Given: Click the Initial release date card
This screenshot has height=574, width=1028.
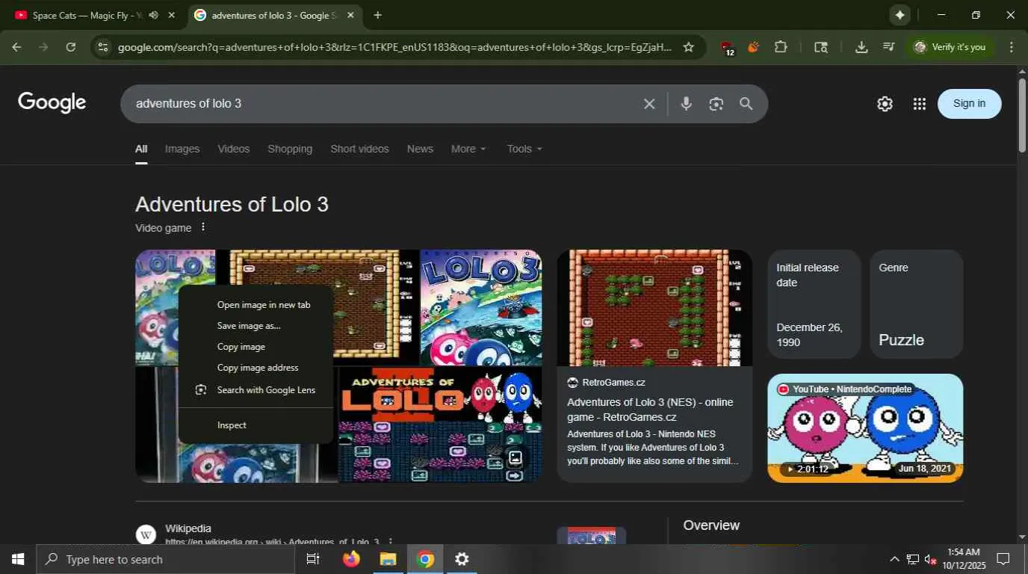Looking at the screenshot, I should point(814,304).
